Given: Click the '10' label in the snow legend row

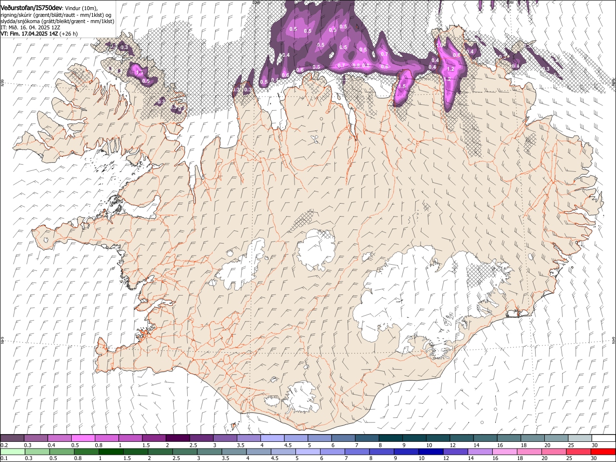Looking at the screenshot, I should pyautogui.click(x=428, y=445).
